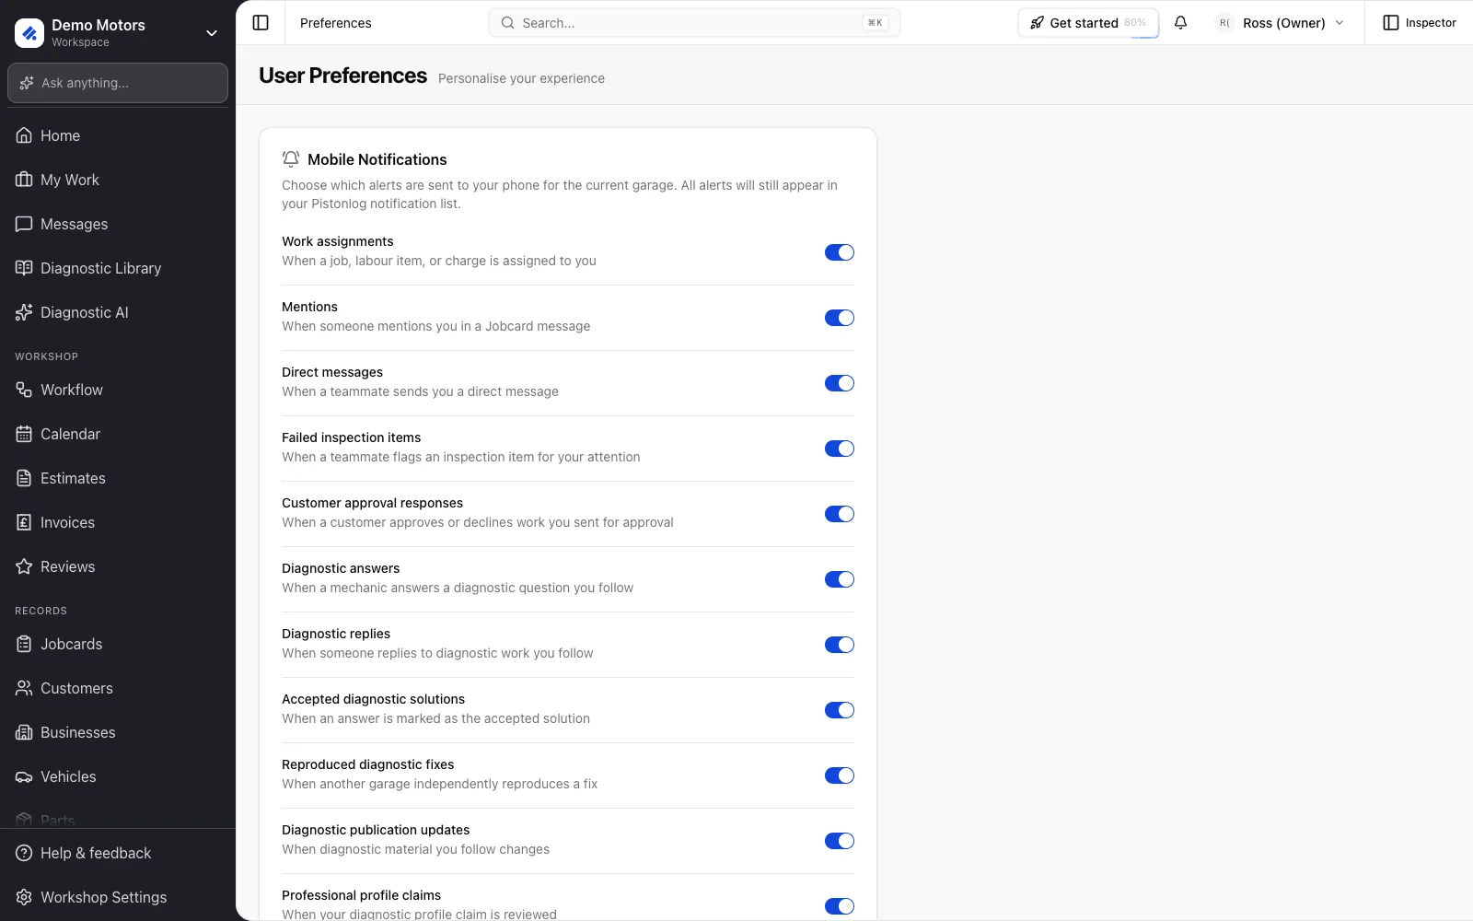Open the Ross (Owner) user menu
Image resolution: width=1473 pixels, height=921 pixels.
(1281, 23)
